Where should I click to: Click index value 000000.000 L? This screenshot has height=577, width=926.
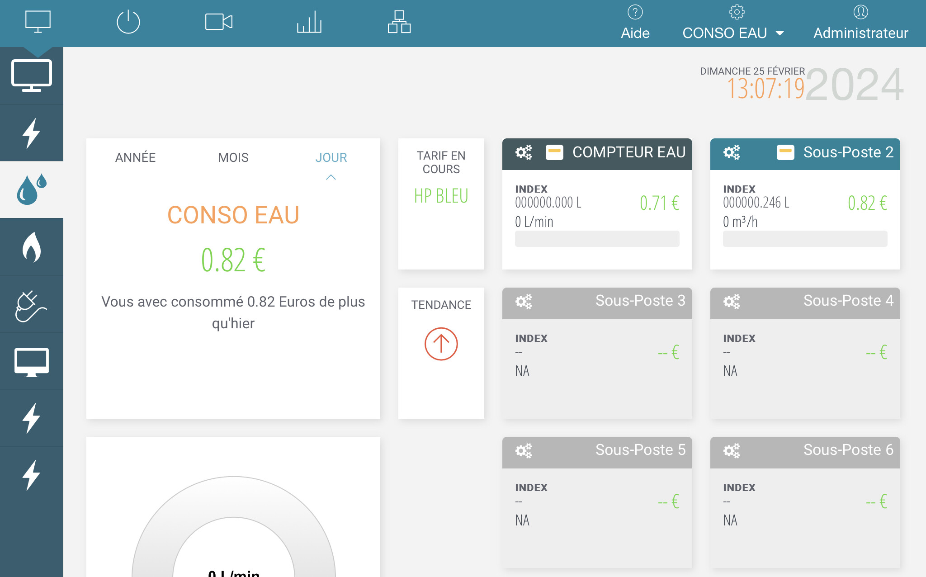(x=548, y=203)
